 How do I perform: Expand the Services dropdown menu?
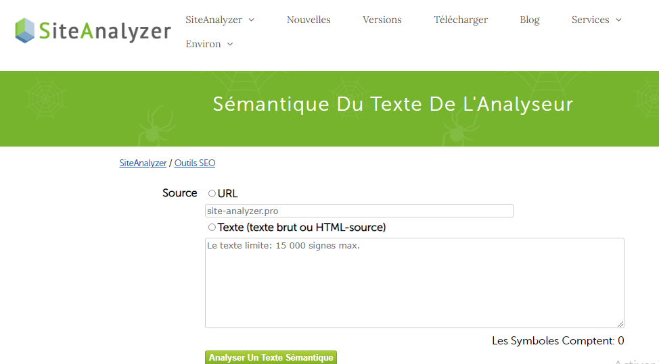596,20
